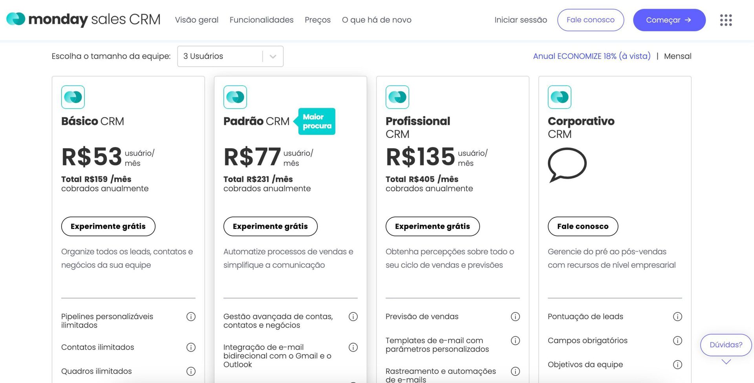Click the Dúvidas? help bubble
Screen dimensions: 754x383
pyautogui.click(x=726, y=345)
